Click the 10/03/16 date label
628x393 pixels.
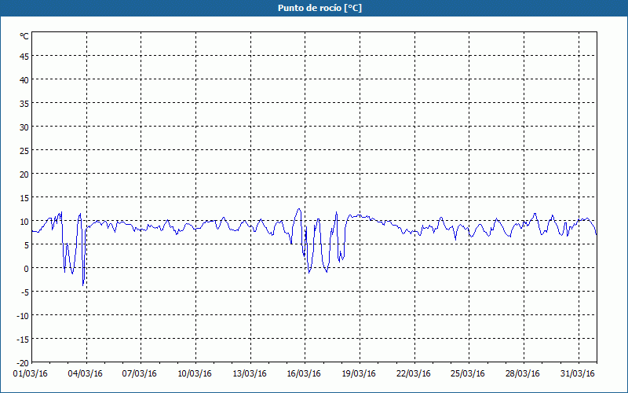(195, 374)
